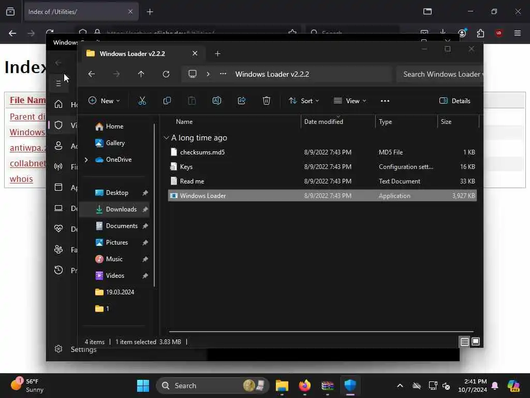Image resolution: width=530 pixels, height=398 pixels.
Task: Open the Firefox application menu icon
Action: (517, 33)
